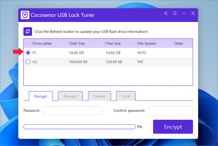The image size is (218, 146).
Task: Click the Cocosenor shield logo
Action: click(25, 15)
